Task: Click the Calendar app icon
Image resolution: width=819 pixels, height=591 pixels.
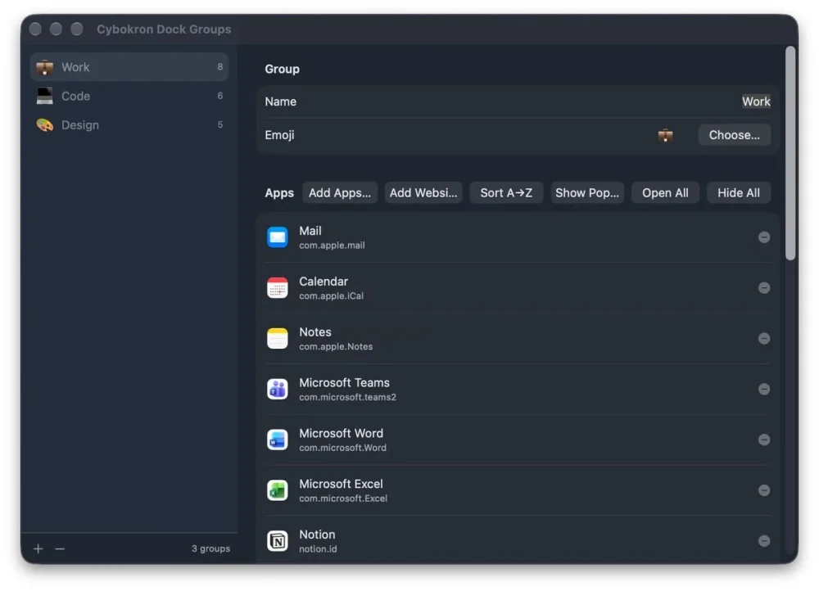Action: 278,287
